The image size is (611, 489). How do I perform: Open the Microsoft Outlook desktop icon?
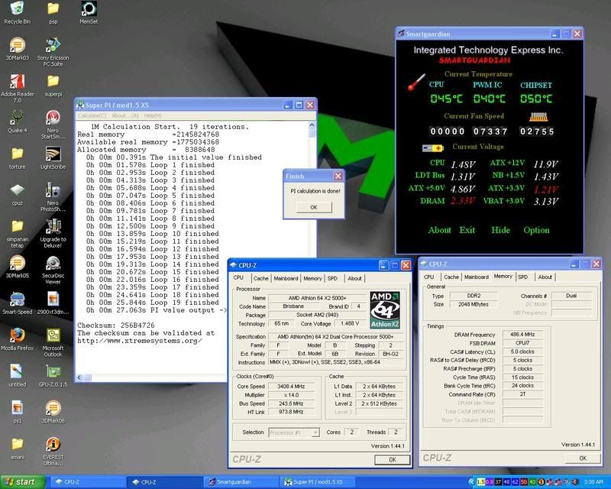tap(53, 337)
